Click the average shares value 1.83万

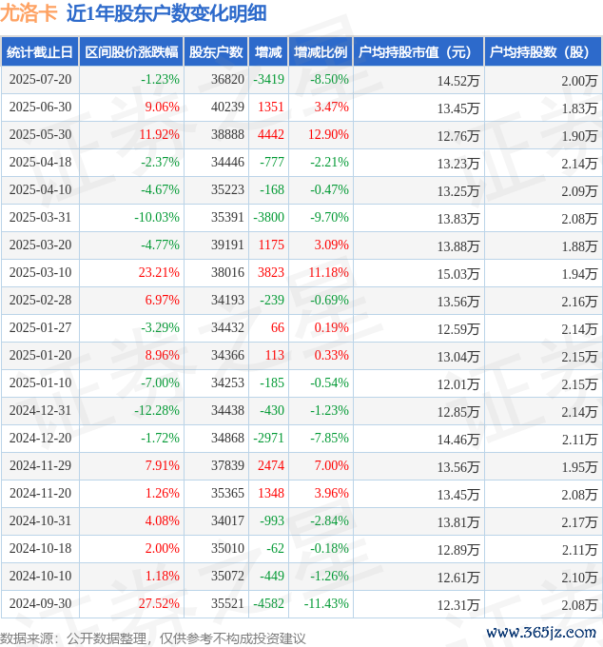pyautogui.click(x=579, y=108)
